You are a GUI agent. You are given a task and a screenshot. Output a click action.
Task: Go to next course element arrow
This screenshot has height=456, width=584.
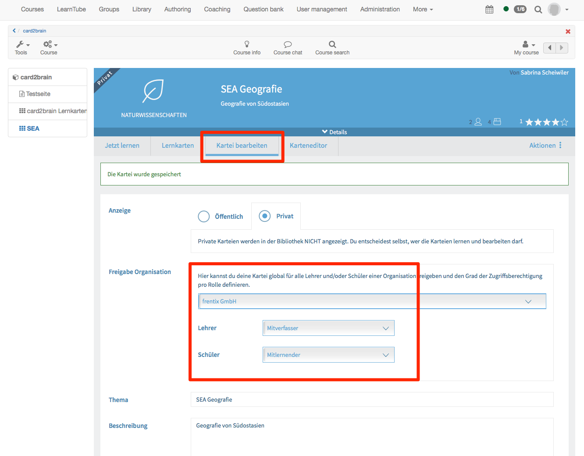point(562,48)
